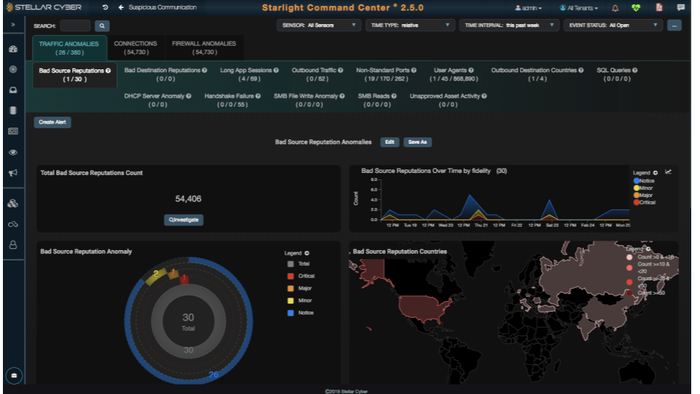
Task: Open the dashboard gauge icon in the sidebar
Action: (13, 49)
